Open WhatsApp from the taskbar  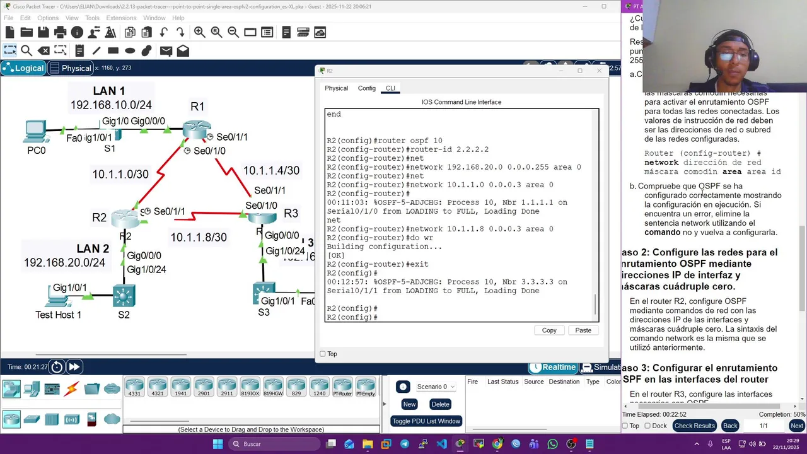[553, 444]
